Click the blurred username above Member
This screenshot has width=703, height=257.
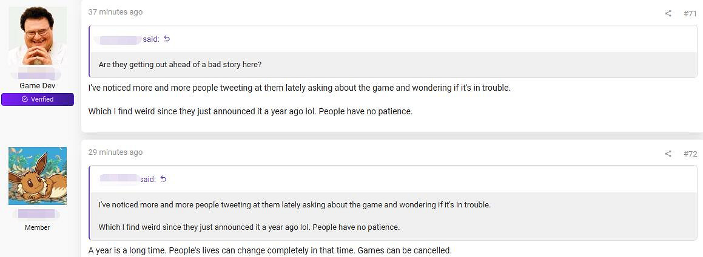point(38,214)
